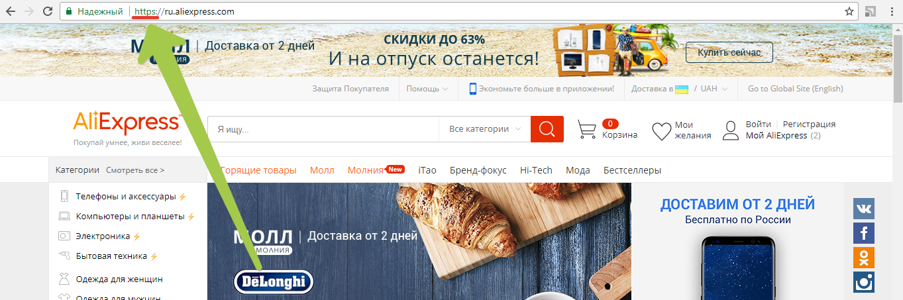Open the Бренд-фокус tab
This screenshot has height=300, width=903.
pos(478,170)
